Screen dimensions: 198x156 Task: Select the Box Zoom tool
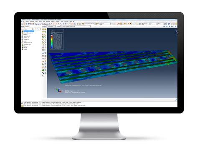70,24
